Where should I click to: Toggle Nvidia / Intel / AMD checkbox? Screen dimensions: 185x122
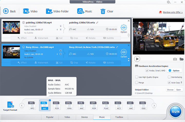(x=147, y=71)
